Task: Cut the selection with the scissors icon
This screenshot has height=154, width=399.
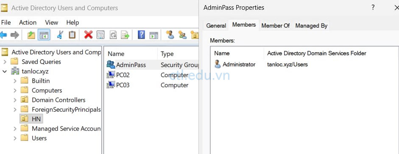Action: point(60,35)
